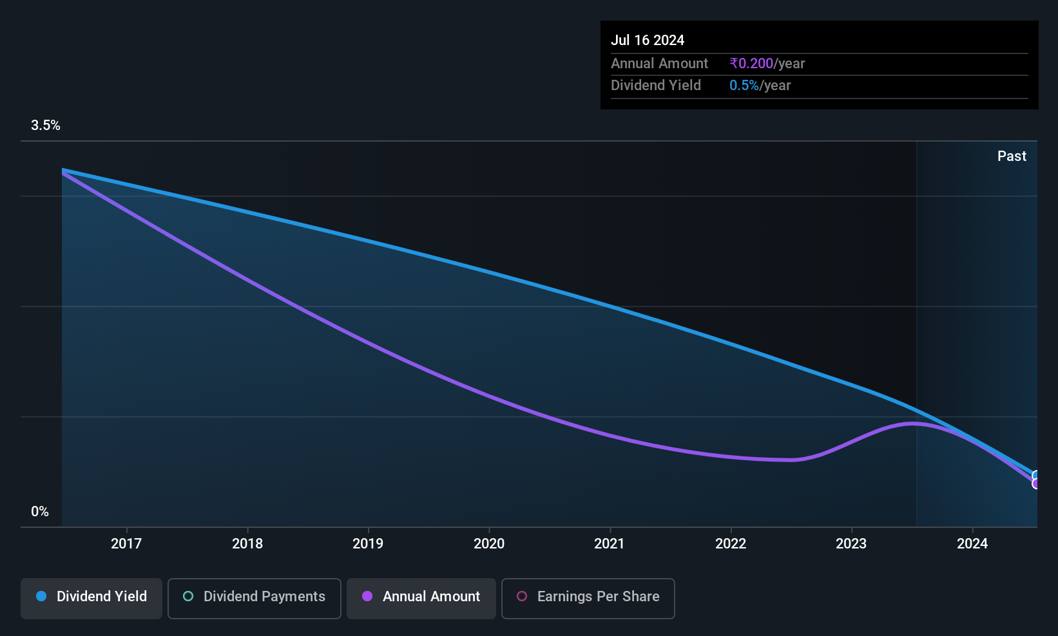Click the 2023 x-axis label

851,544
